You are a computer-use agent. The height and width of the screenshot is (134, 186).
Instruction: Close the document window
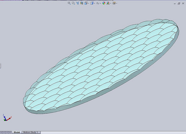(183, 3)
